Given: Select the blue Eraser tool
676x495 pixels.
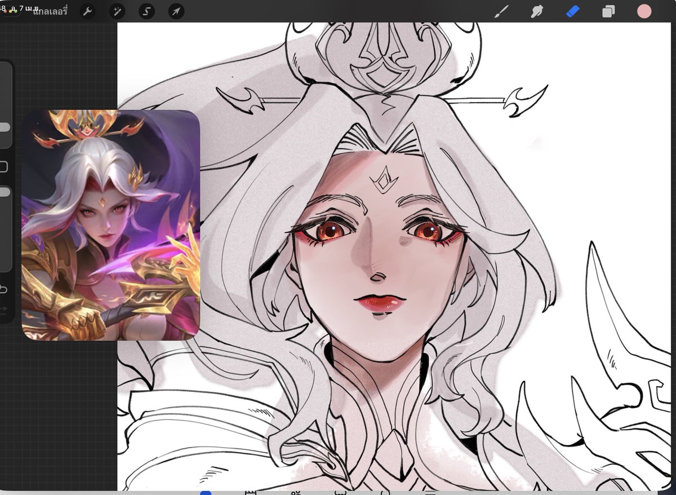Looking at the screenshot, I should click(572, 11).
